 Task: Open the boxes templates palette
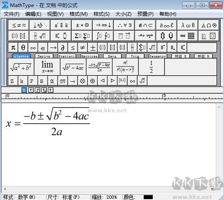point(209,35)
